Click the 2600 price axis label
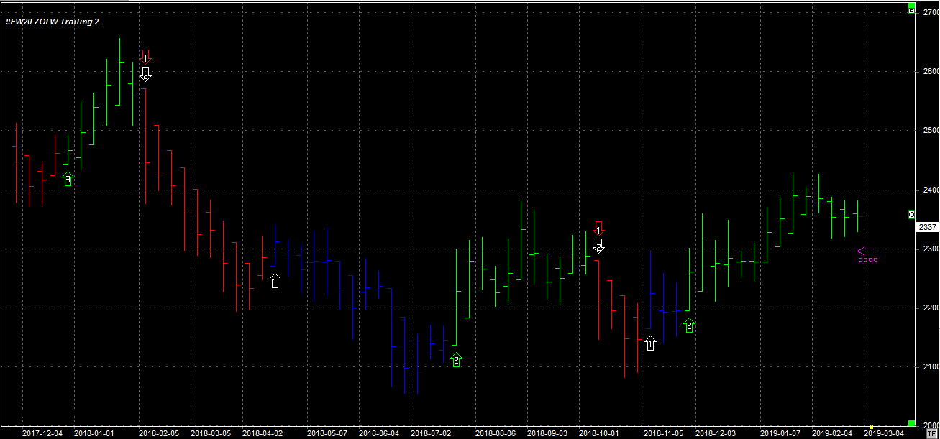Image resolution: width=940 pixels, height=439 pixels. pos(930,71)
